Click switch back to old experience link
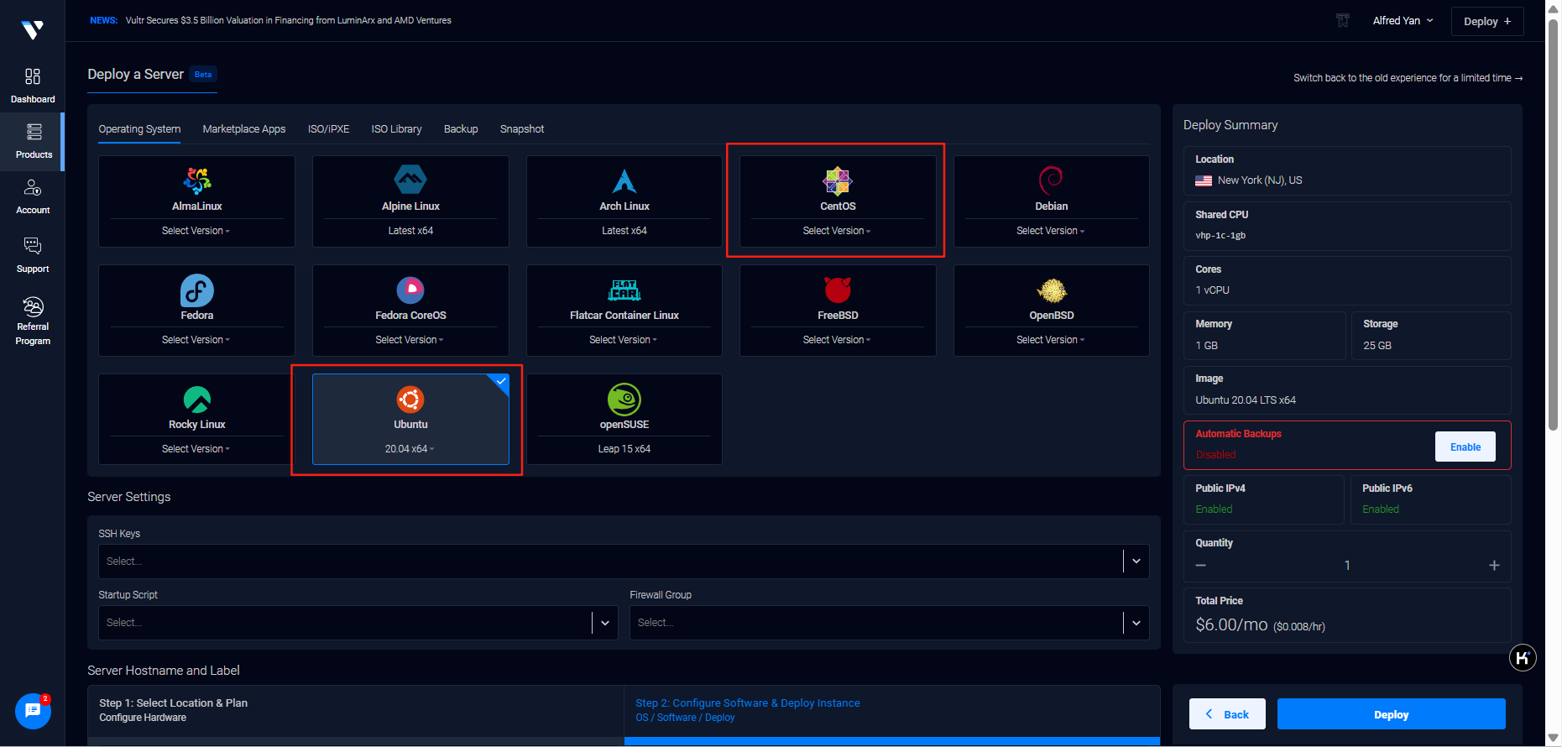Viewport: 1562px width, 747px height. point(1407,78)
